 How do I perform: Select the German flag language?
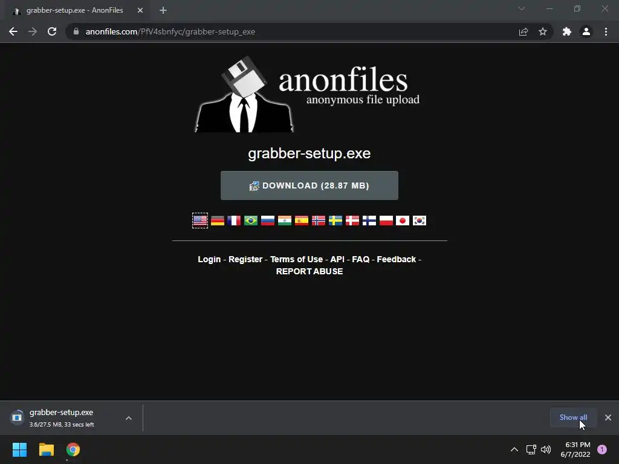click(218, 221)
